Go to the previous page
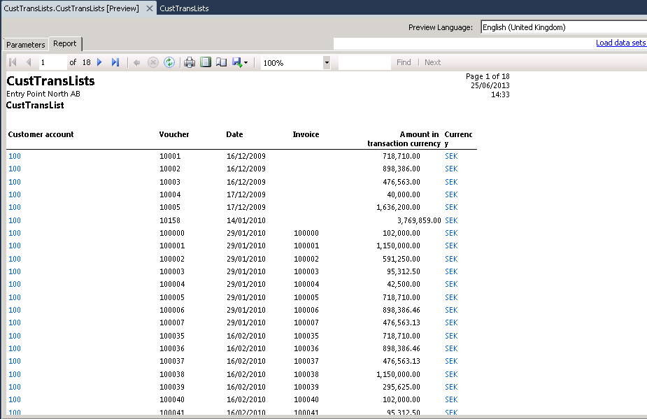This screenshot has height=419, width=647. (x=28, y=62)
